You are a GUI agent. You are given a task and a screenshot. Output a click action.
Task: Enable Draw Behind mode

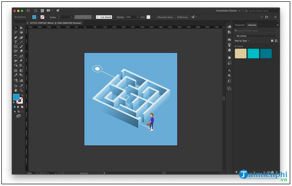pyautogui.click(x=19, y=111)
